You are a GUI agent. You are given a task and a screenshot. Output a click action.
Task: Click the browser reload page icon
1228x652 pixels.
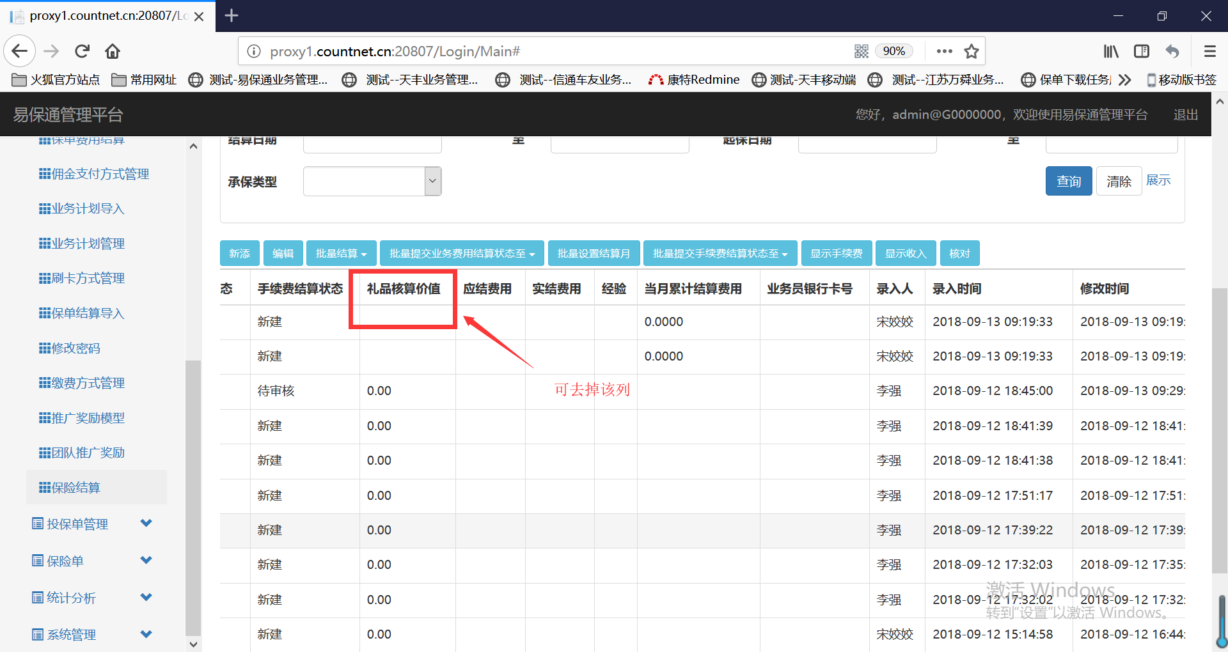pos(82,51)
